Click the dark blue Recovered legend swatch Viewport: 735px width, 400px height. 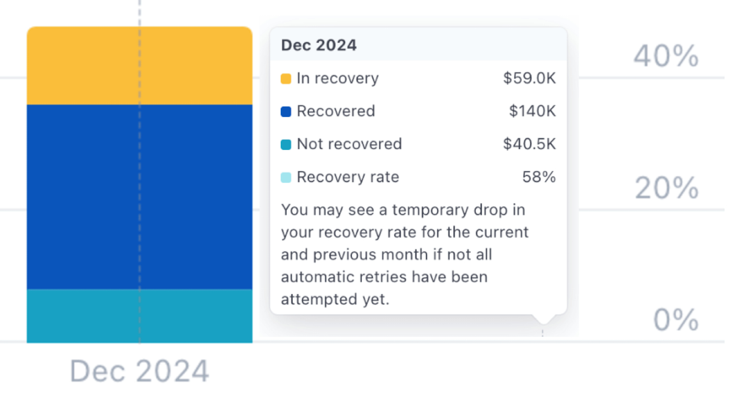coord(286,112)
